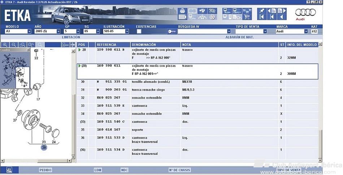Screen dimensions: 343x175
Task: Click the Cuadro overview thumbnail
Action: (x=15, y=70)
